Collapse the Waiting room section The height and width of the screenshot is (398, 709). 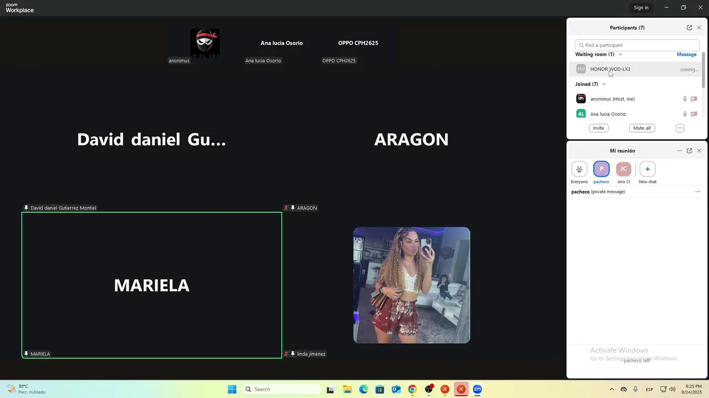(x=620, y=54)
